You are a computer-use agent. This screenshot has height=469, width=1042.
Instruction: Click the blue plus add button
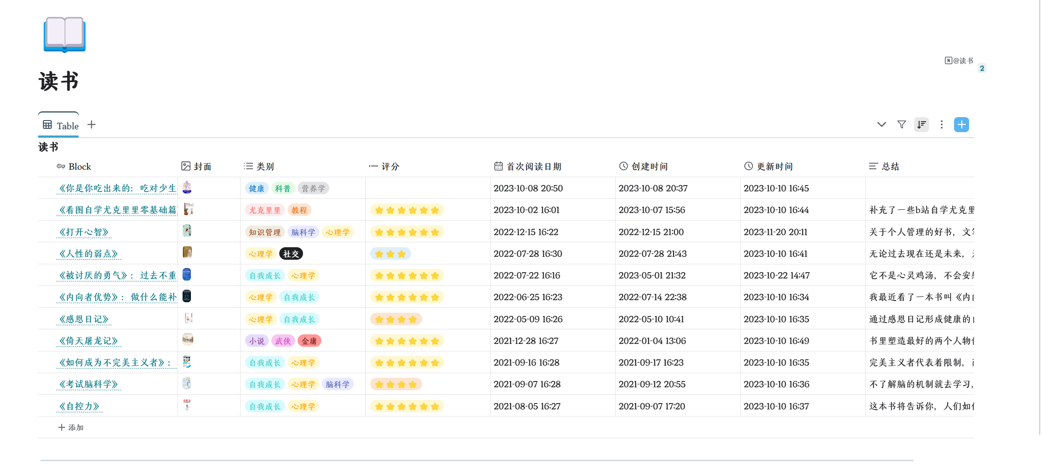[961, 125]
